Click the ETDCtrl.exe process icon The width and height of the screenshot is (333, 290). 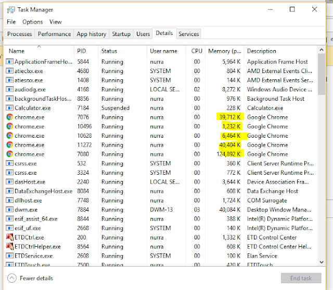coord(9,237)
